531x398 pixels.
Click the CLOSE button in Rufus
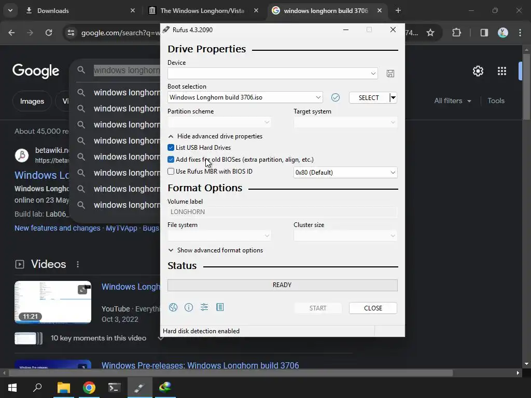pyautogui.click(x=373, y=308)
